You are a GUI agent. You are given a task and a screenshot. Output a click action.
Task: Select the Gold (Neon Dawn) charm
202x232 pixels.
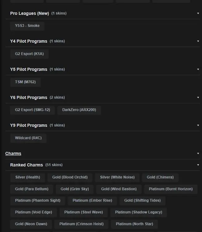click(31, 224)
